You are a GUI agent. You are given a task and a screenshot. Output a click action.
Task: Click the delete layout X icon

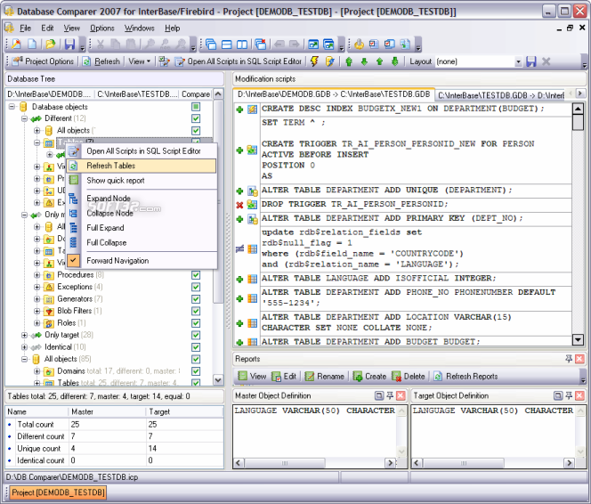coord(546,61)
